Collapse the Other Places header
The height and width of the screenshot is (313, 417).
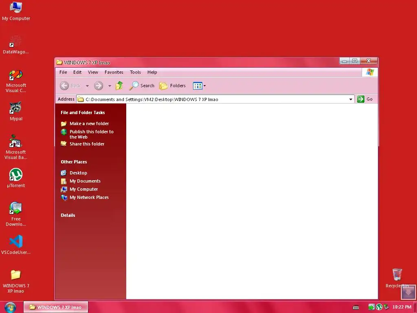point(74,162)
